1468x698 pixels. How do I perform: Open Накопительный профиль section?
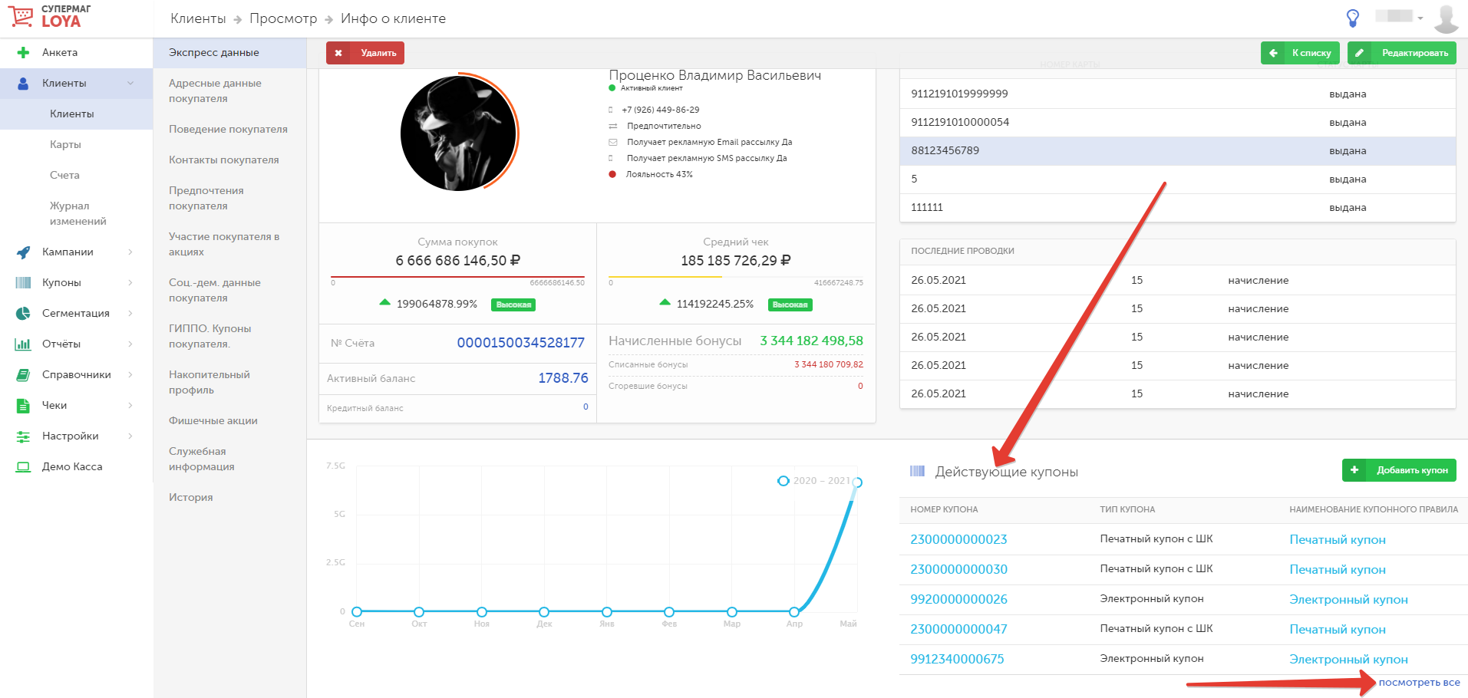pos(229,383)
